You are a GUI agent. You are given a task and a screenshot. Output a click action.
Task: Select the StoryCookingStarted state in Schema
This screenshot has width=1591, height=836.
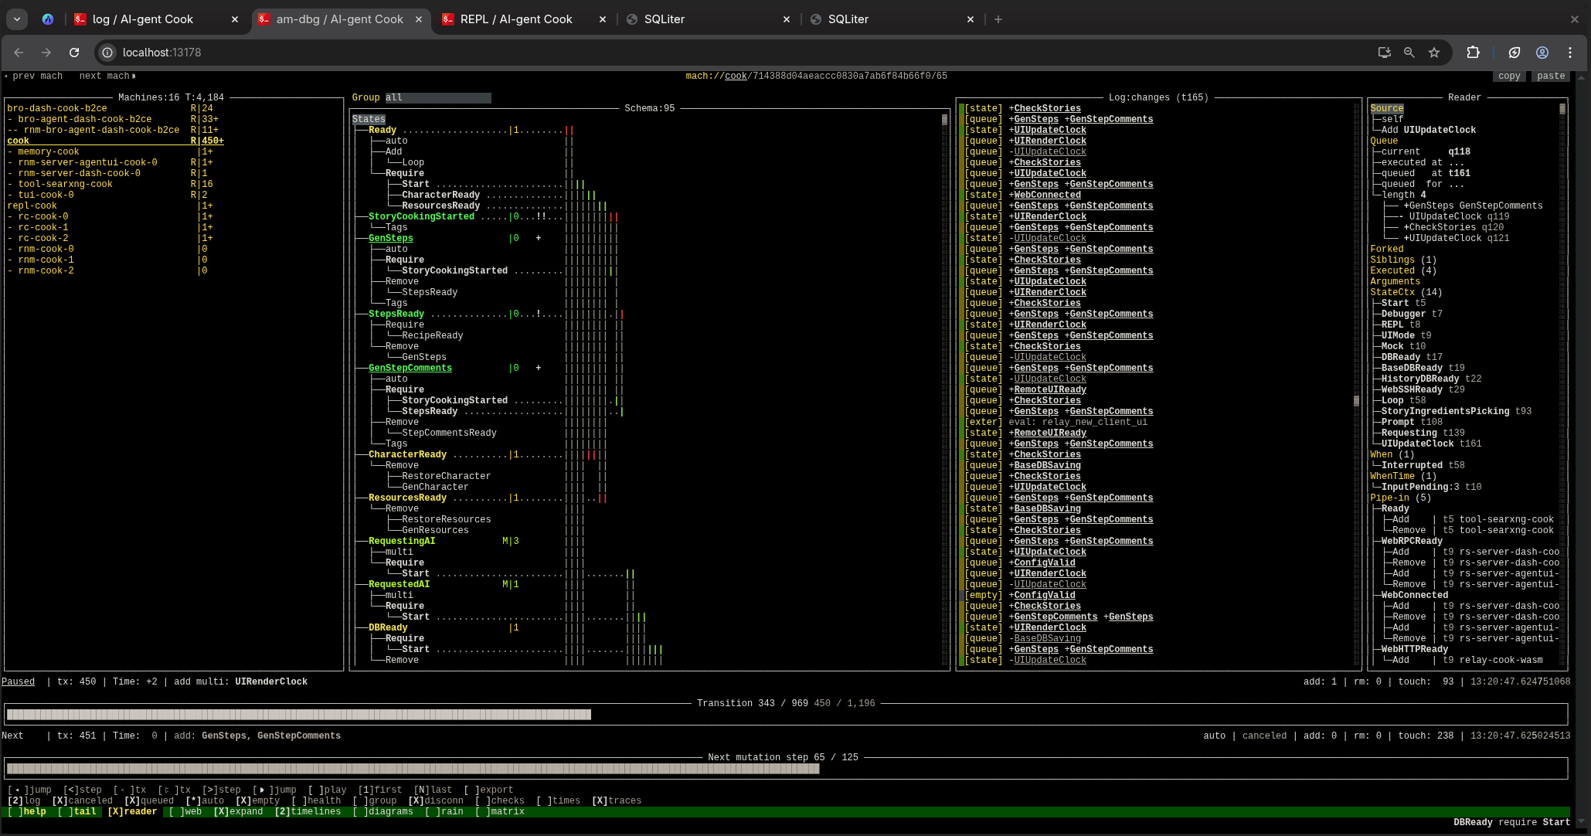pyautogui.click(x=421, y=216)
